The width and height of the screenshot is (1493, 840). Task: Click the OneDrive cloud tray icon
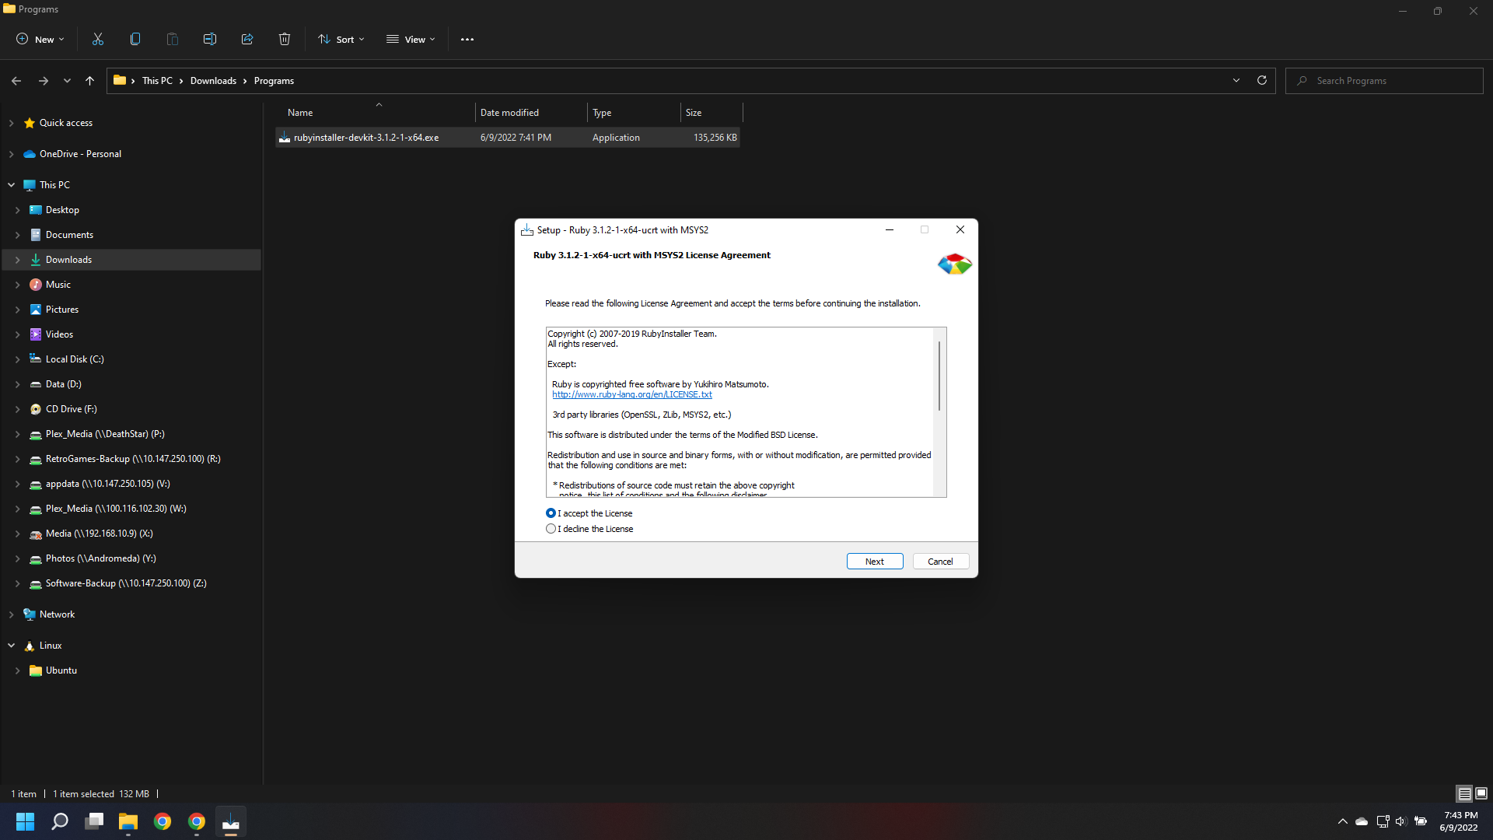1362,821
